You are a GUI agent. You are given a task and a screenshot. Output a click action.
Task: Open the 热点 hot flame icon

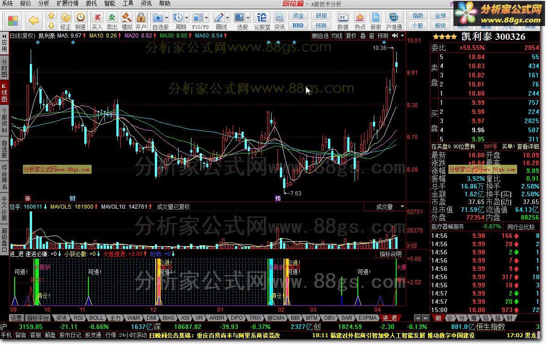pos(360,17)
